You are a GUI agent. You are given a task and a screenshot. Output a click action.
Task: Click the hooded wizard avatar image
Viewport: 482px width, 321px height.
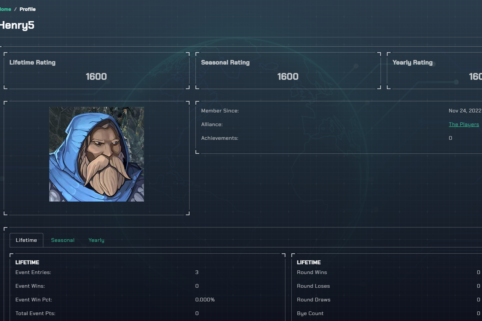(96, 154)
